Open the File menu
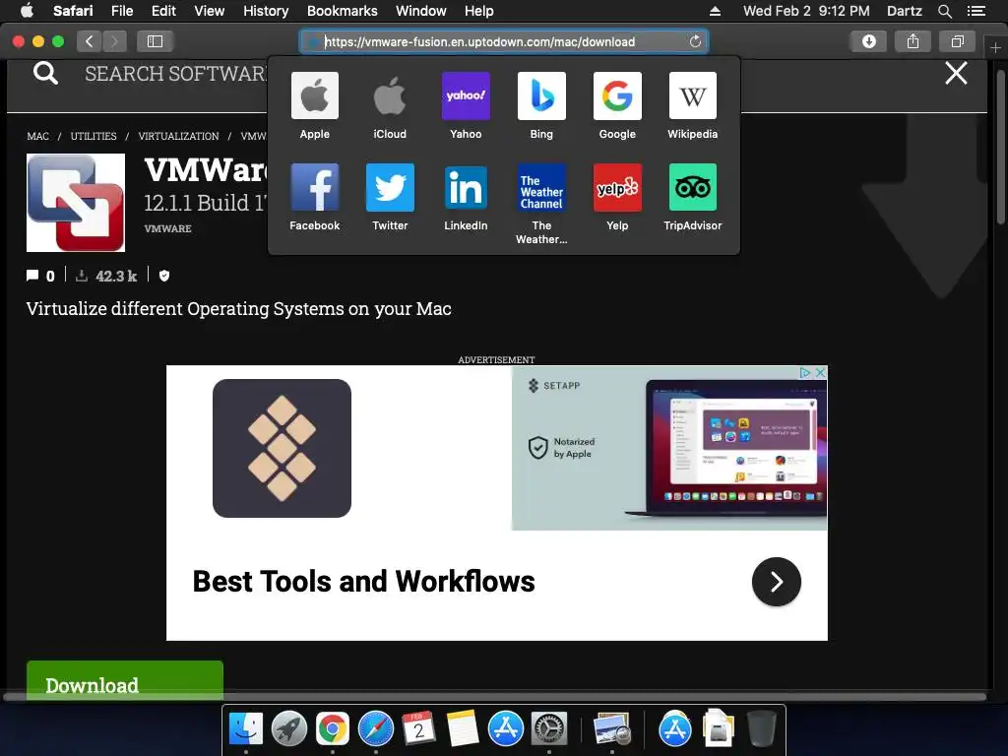Viewport: 1008px width, 756px height. tap(121, 11)
